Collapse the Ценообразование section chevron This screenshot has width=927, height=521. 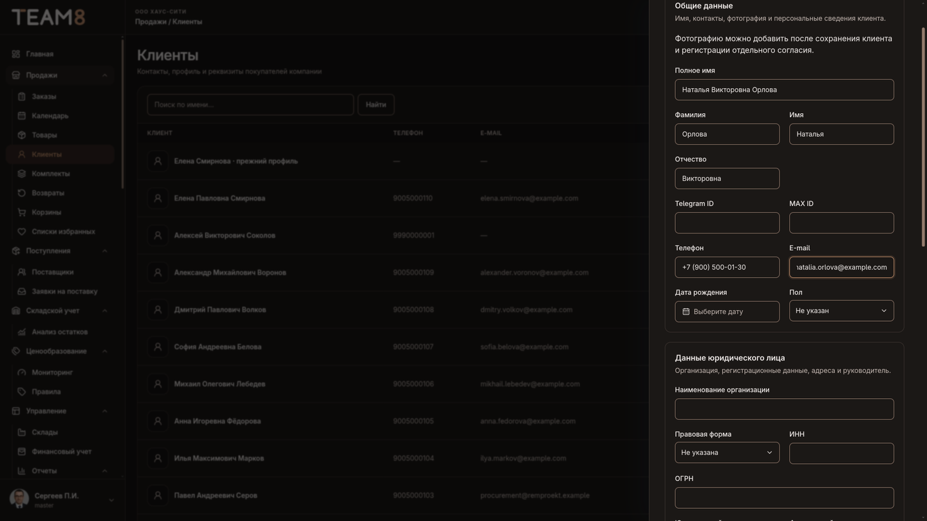click(104, 351)
